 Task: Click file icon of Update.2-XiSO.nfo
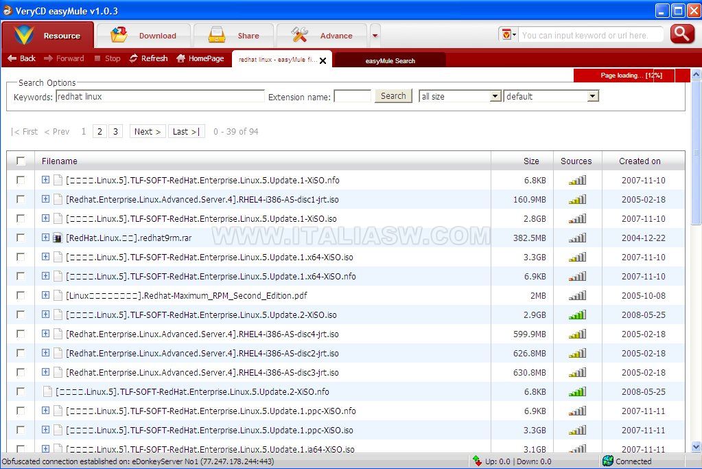pyautogui.click(x=47, y=391)
